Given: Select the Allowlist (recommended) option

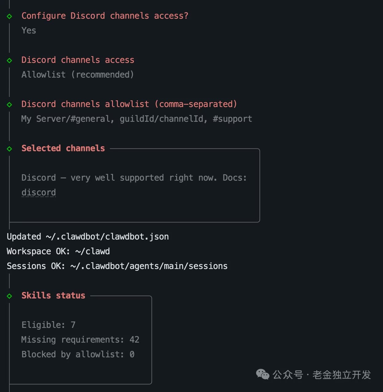Looking at the screenshot, I should (x=77, y=75).
